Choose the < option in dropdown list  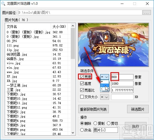tap(105, 89)
